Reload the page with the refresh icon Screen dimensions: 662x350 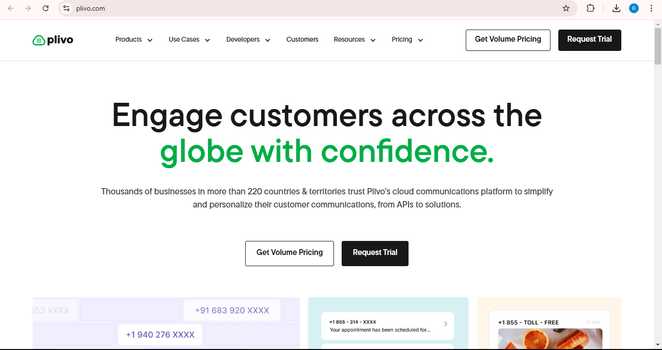coord(46,8)
